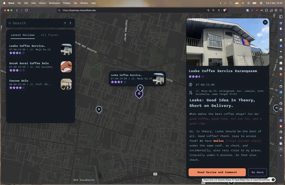Switch to the Latest Reviews tab
The image size is (285, 185).
(22, 35)
